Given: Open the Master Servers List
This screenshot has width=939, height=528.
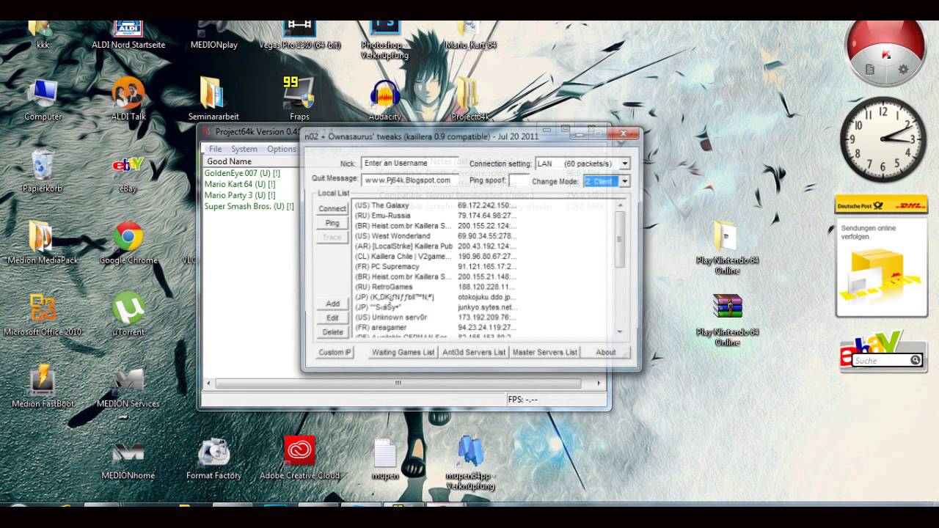Looking at the screenshot, I should pos(544,352).
